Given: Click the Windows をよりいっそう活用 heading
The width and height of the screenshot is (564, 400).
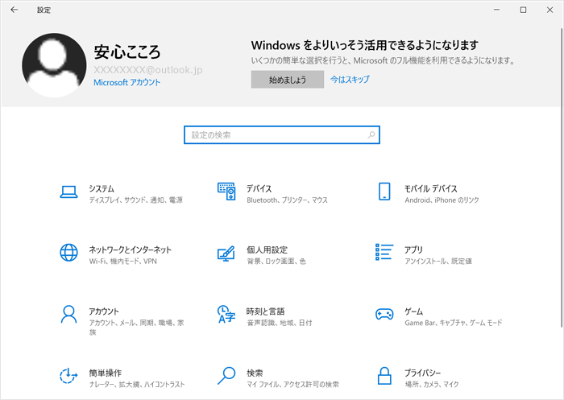Looking at the screenshot, I should pyautogui.click(x=365, y=45).
